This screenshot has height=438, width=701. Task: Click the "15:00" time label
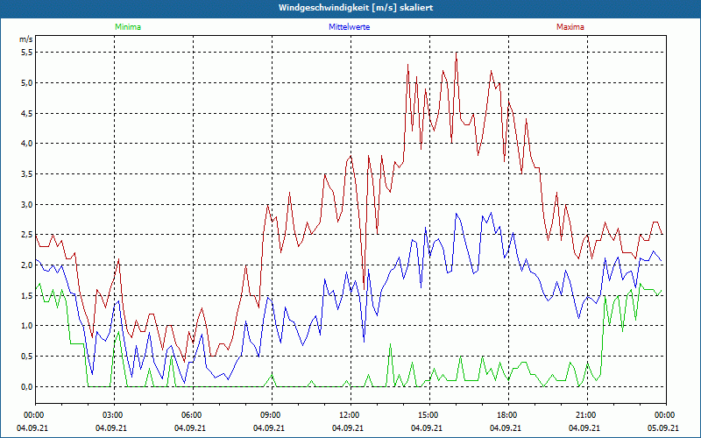click(x=429, y=415)
